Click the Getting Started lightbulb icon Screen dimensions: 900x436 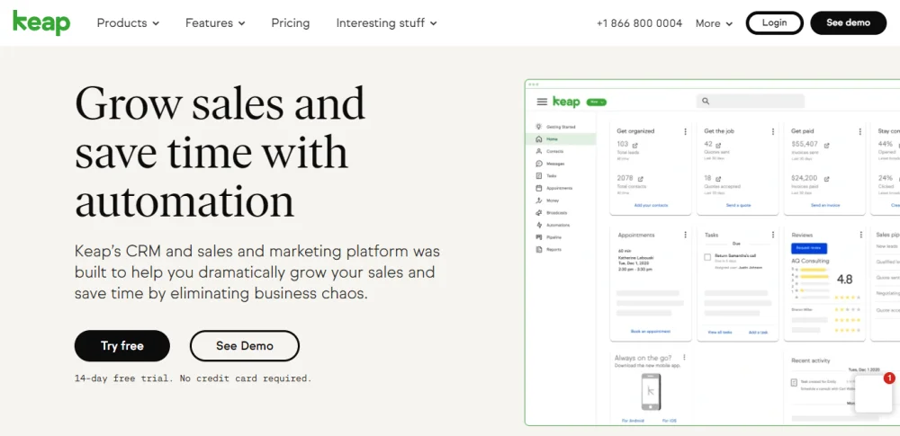[538, 127]
